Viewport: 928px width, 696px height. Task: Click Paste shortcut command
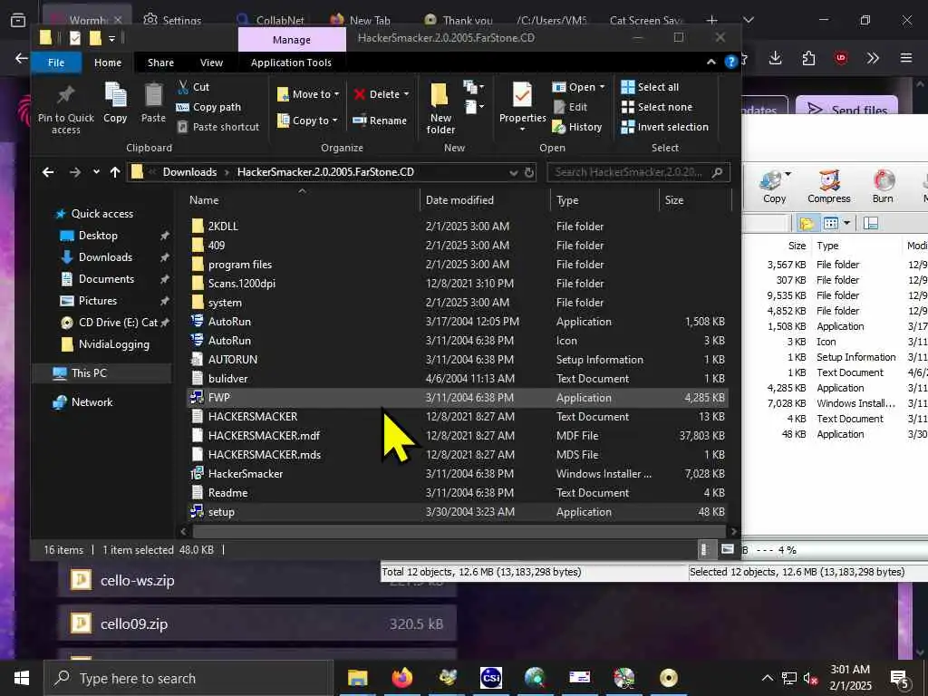[217, 127]
